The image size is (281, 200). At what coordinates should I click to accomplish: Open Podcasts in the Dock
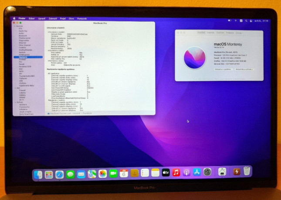(186, 173)
